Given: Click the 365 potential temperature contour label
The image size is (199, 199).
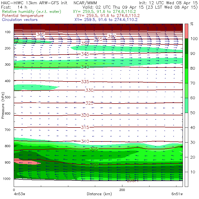Looking at the screenshot, I should [41, 34].
